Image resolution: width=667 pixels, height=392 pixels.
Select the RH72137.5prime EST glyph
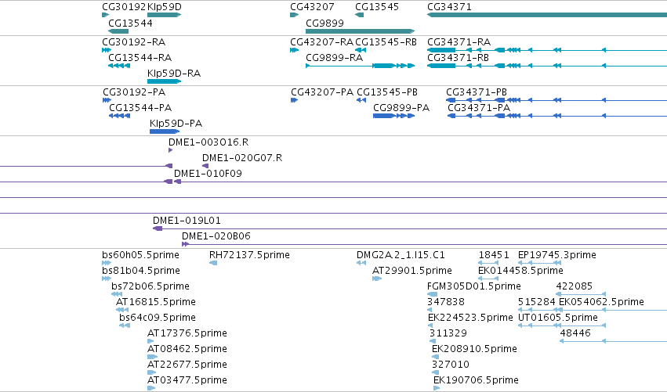pos(213,263)
